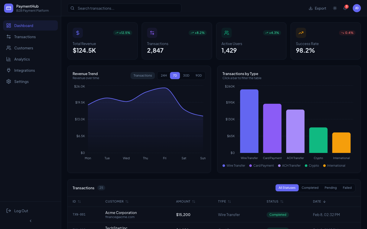The image size is (367, 229).
Task: Click the Success Rate trend icon
Action: click(301, 33)
